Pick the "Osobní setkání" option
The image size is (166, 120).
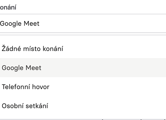(25, 106)
